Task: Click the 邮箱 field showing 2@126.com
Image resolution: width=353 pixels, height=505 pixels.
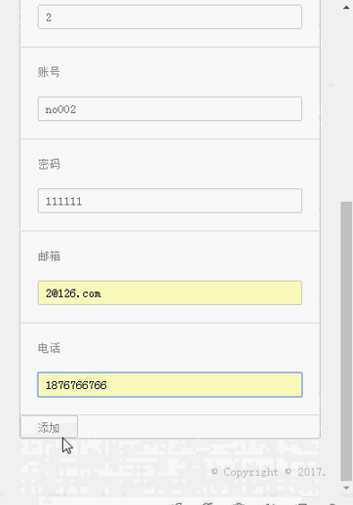Action: pos(170,292)
